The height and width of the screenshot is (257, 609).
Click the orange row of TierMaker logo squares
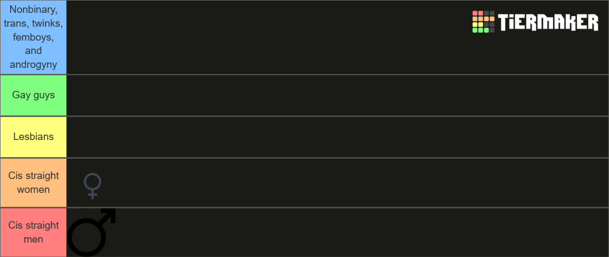(483, 19)
